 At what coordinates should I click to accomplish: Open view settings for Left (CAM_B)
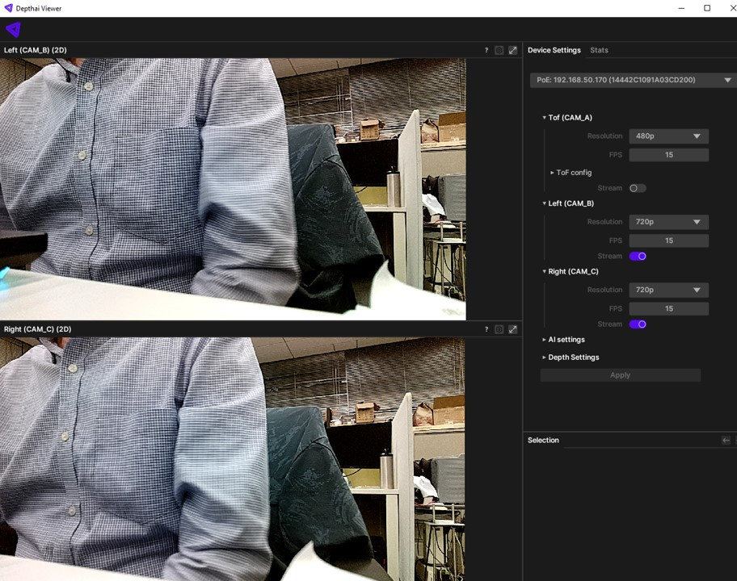point(499,50)
